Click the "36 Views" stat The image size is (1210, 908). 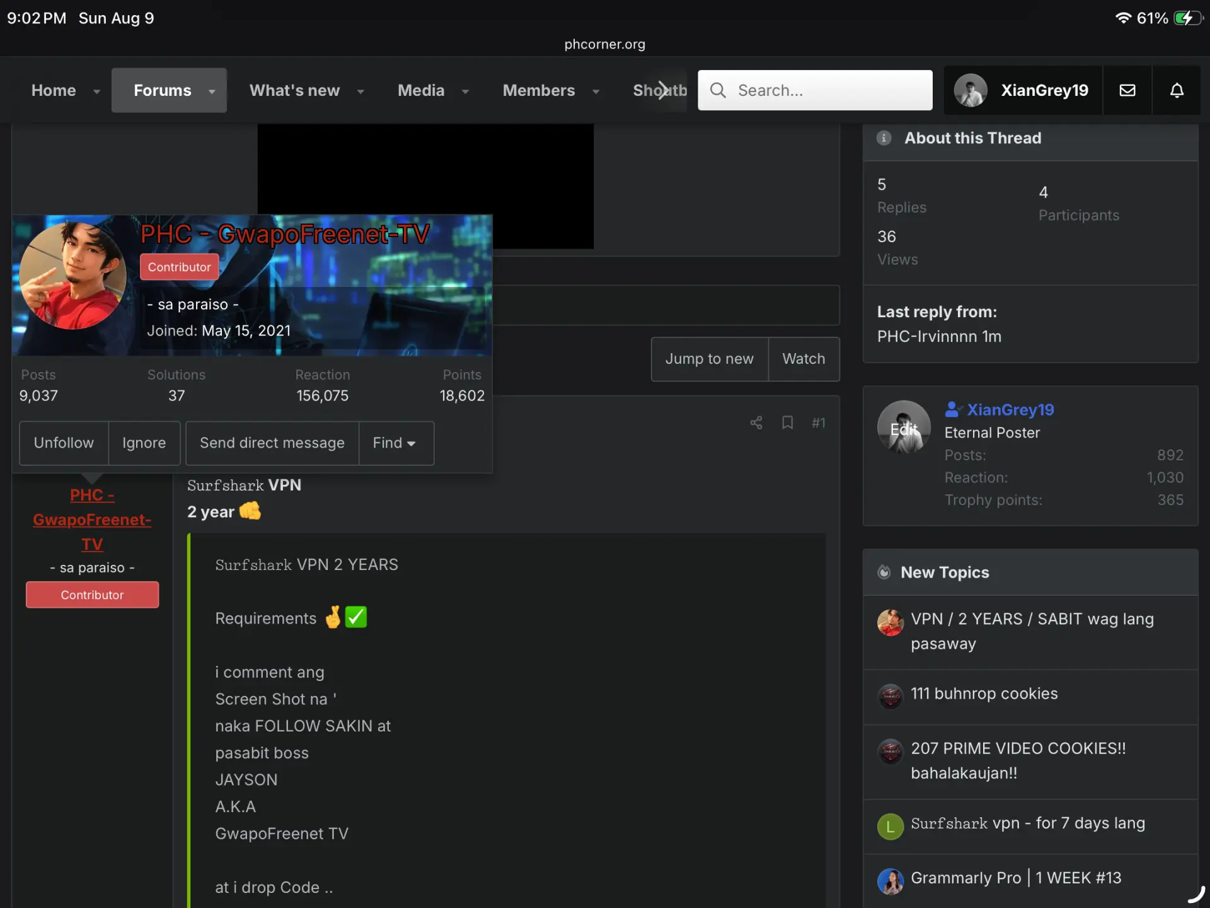click(x=897, y=247)
